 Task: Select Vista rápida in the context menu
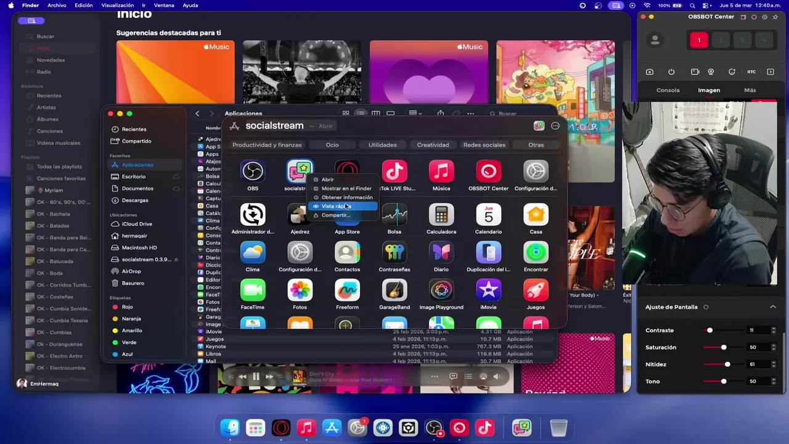click(x=342, y=207)
